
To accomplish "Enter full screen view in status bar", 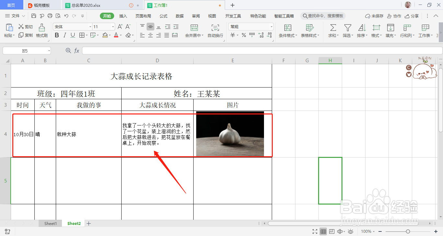I will coord(315,231).
